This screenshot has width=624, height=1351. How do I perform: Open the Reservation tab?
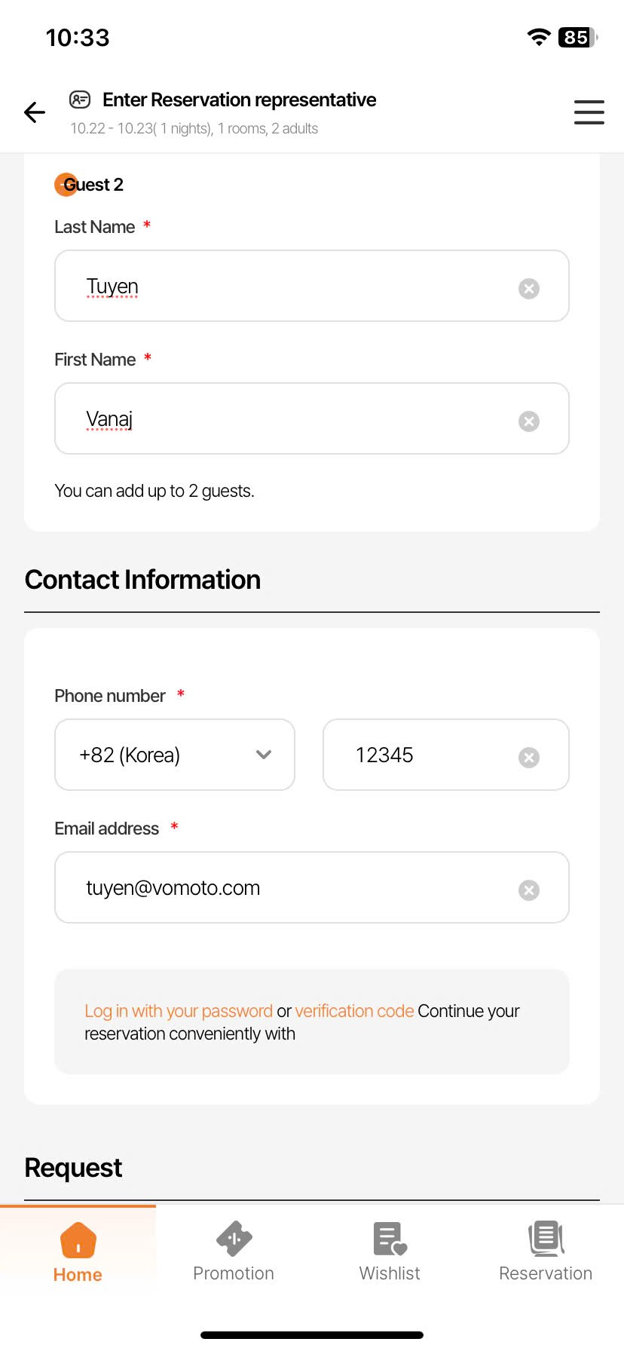tap(546, 1251)
